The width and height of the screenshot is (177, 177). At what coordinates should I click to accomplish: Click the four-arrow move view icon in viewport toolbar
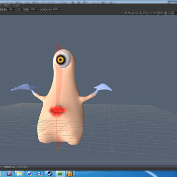click(140, 13)
